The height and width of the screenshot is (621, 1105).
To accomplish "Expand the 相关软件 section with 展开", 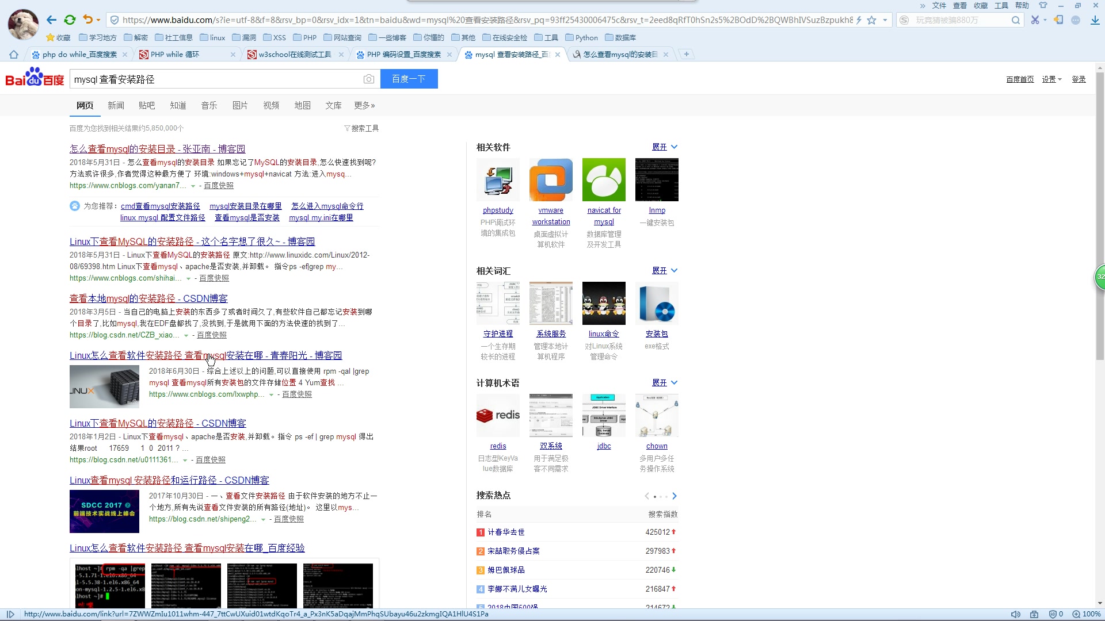I will point(665,147).
